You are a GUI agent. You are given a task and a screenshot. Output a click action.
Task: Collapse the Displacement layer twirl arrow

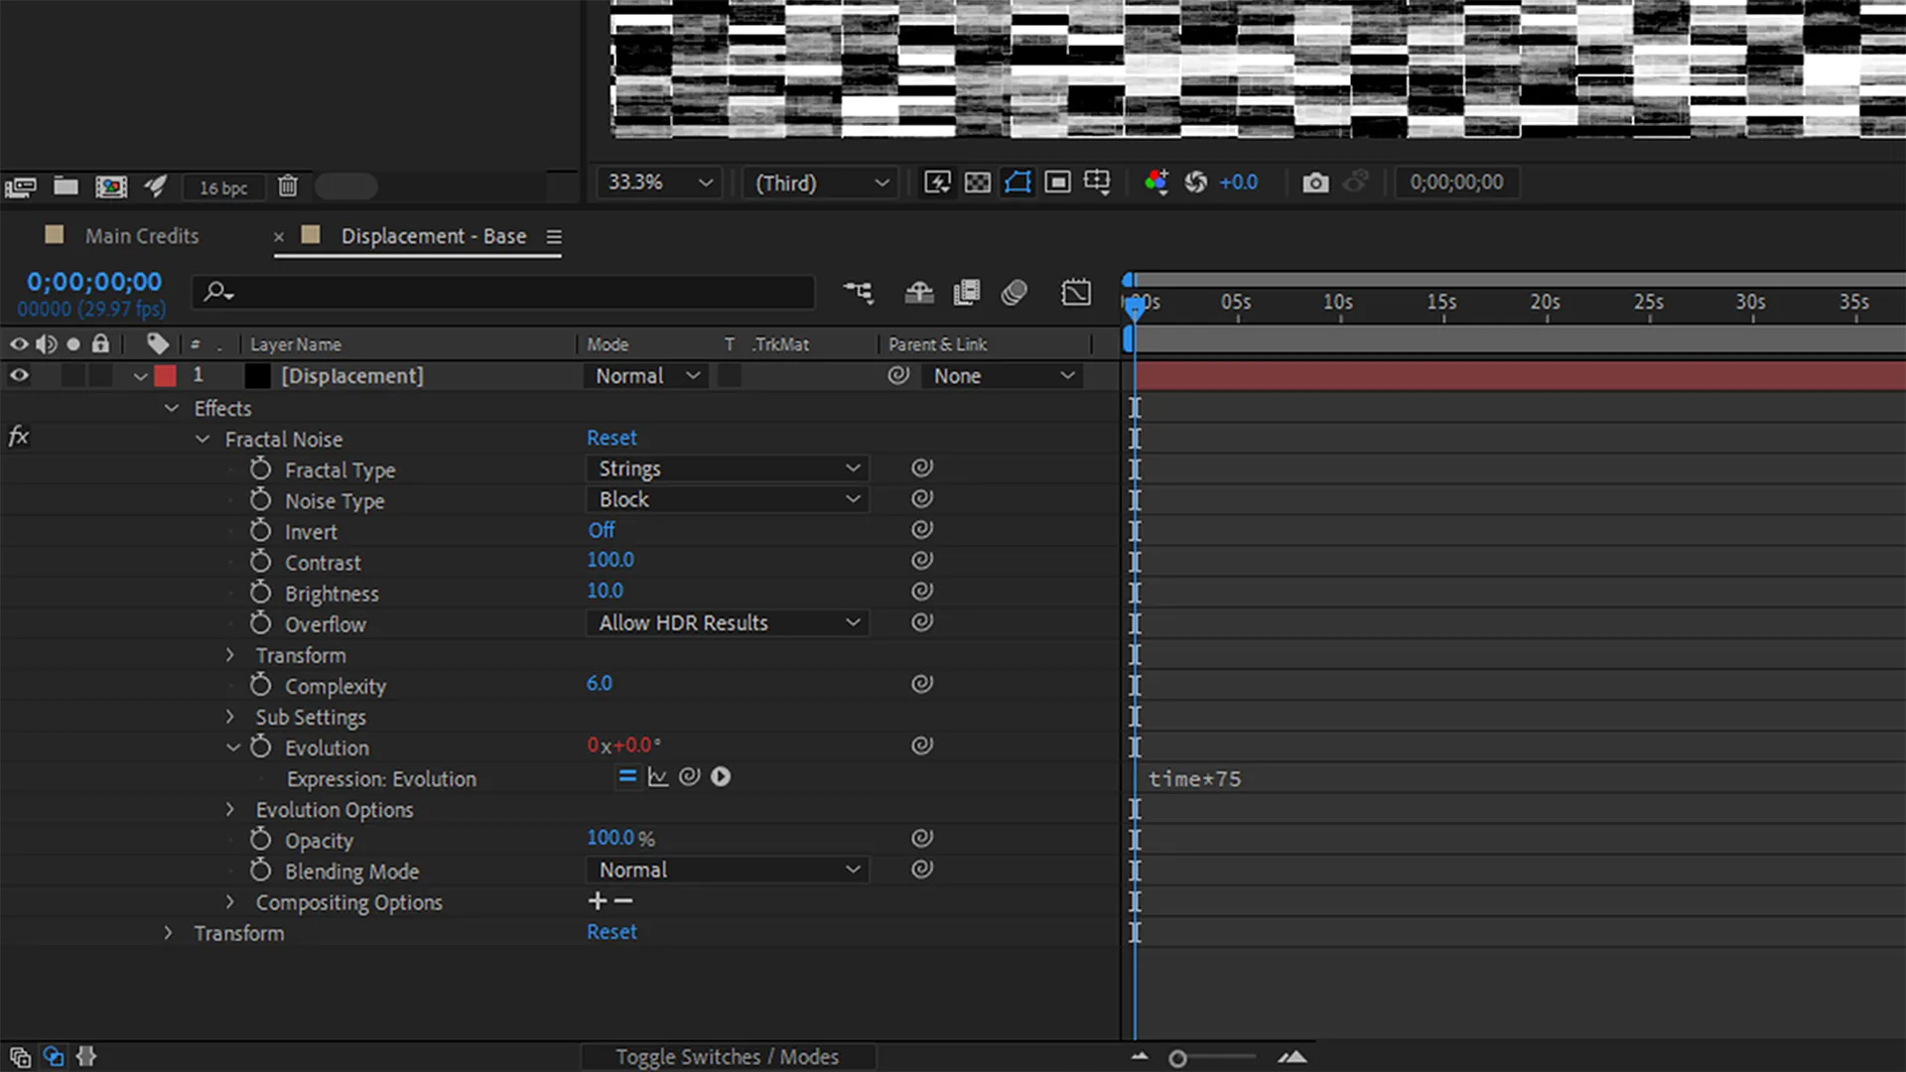(140, 377)
